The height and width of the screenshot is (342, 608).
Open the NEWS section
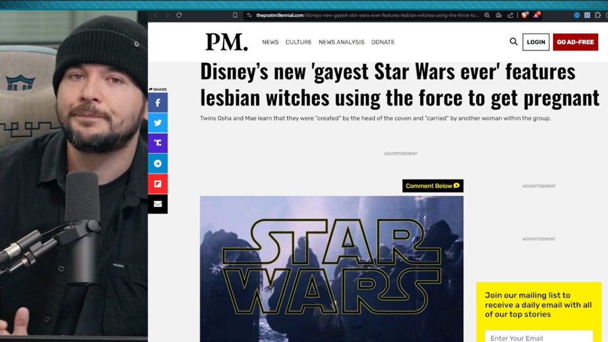pos(270,42)
